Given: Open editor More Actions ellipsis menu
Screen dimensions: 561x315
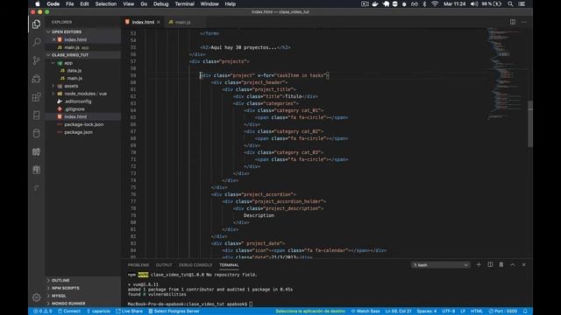Looking at the screenshot, I should coord(524,22).
